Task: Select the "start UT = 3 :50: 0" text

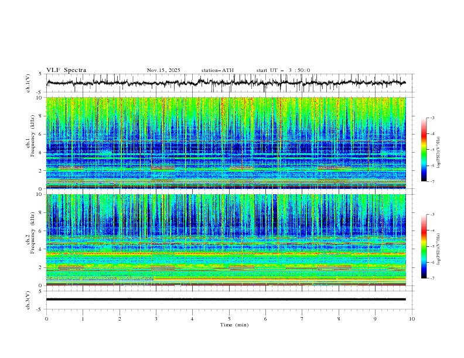Action: [283, 70]
